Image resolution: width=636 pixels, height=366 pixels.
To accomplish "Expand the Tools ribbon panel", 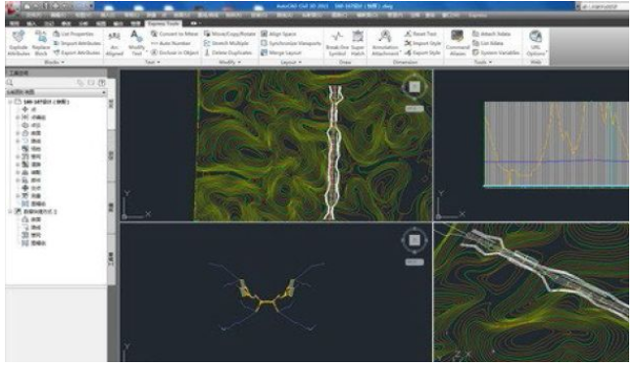I will point(483,63).
